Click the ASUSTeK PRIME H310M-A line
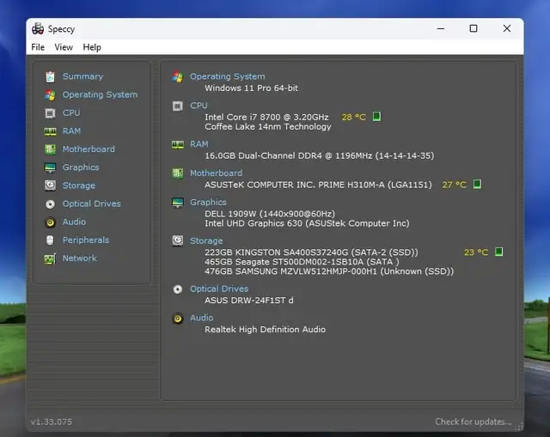This screenshot has height=437, width=550. [x=318, y=185]
